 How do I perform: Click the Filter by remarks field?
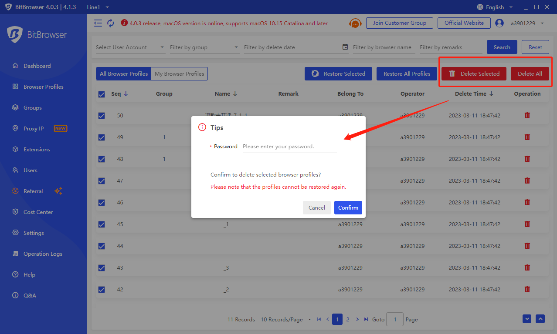(450, 47)
